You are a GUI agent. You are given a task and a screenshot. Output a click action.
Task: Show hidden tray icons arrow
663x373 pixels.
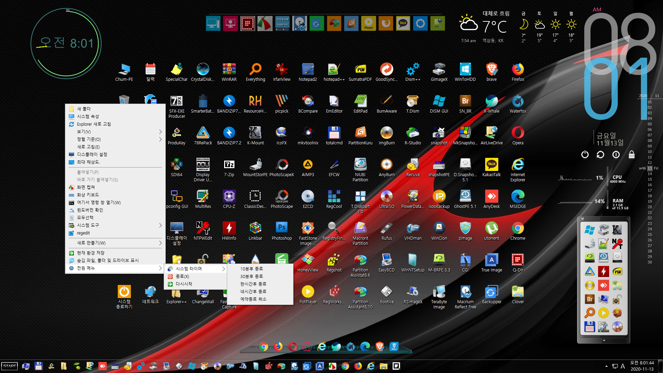pos(606,366)
